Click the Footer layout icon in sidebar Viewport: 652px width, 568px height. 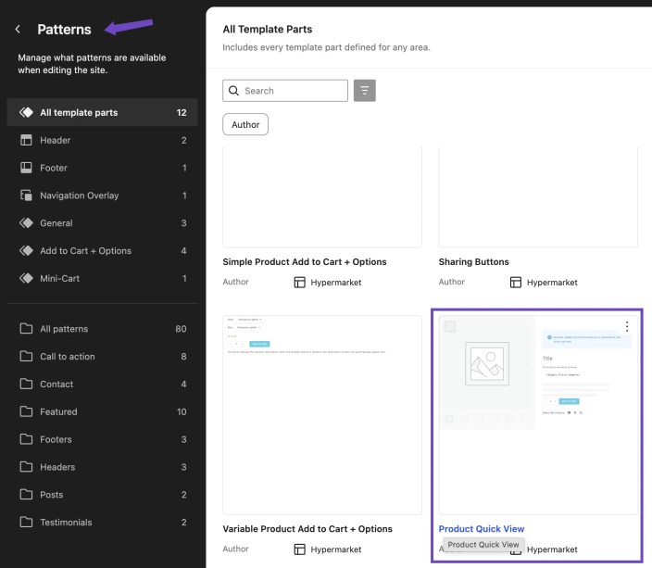click(26, 168)
